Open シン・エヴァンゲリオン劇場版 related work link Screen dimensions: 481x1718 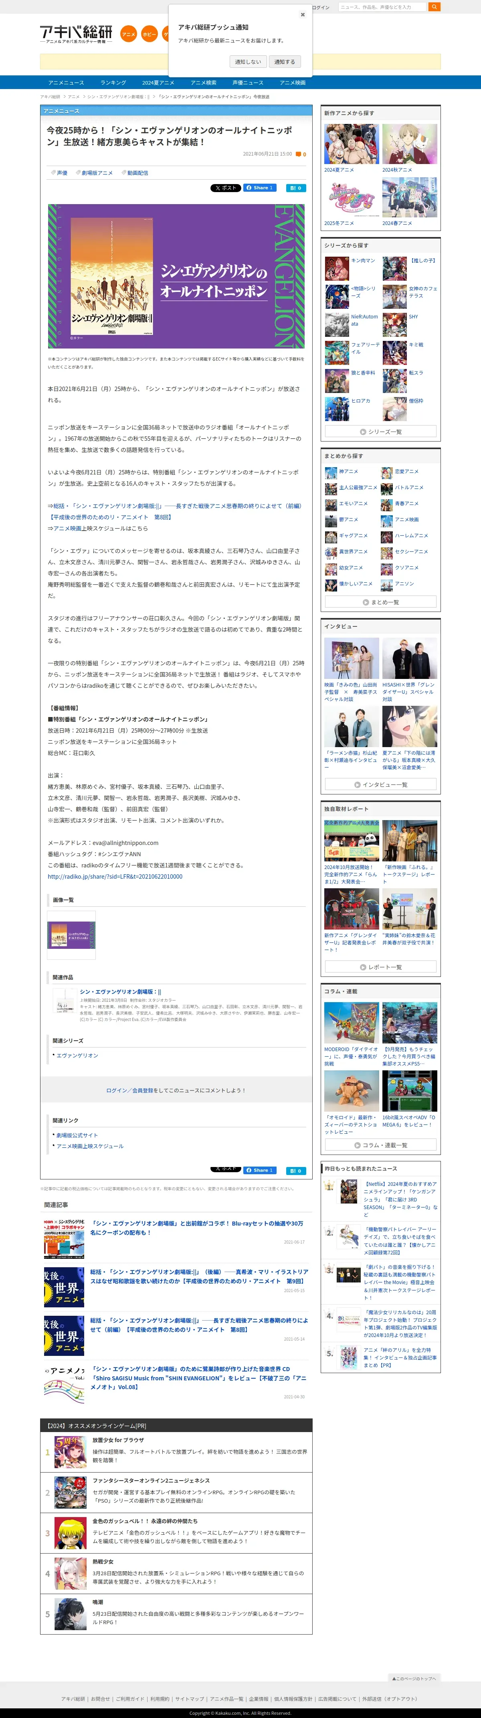click(x=120, y=992)
